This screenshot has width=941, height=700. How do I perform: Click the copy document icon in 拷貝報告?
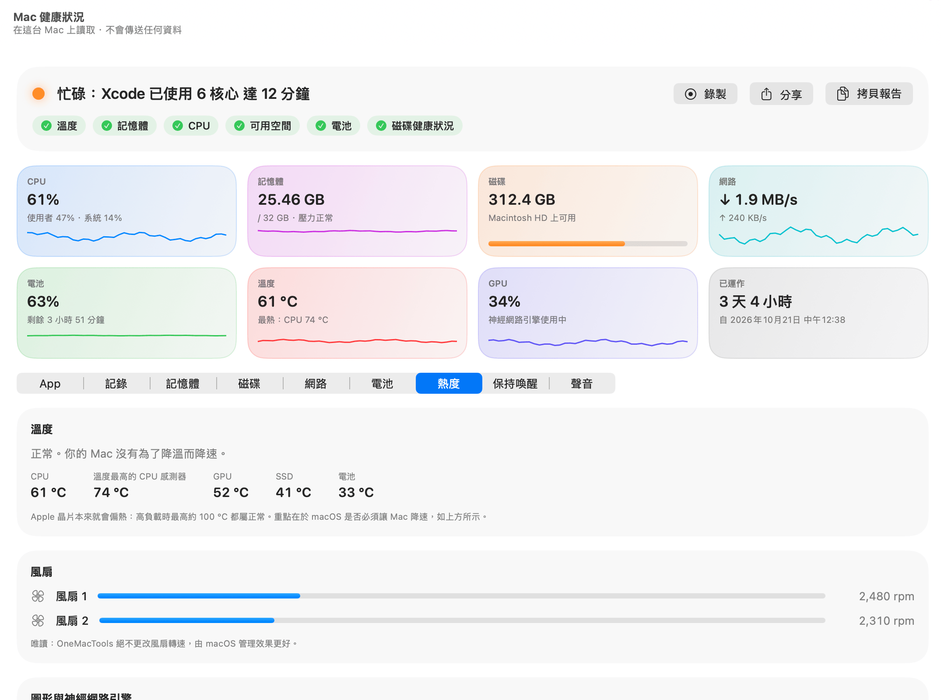click(843, 94)
